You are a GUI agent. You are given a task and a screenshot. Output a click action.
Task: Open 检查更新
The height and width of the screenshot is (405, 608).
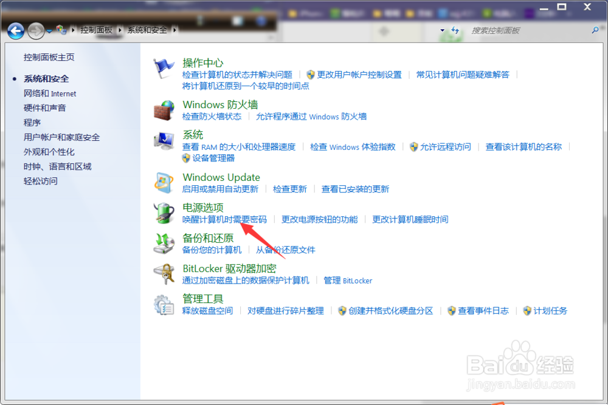[290, 189]
